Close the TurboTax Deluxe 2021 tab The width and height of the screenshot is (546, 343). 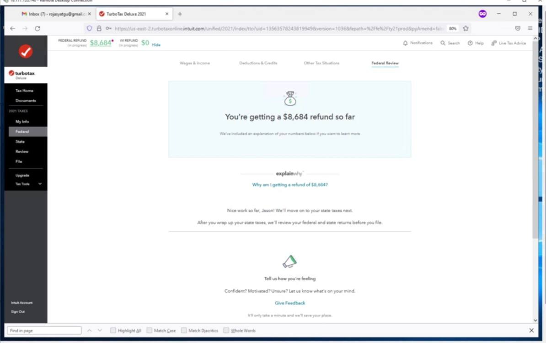167,14
